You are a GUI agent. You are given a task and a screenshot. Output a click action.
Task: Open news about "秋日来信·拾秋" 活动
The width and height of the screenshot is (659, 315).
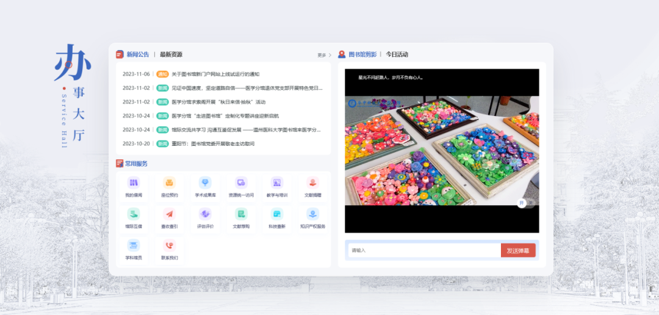click(218, 102)
